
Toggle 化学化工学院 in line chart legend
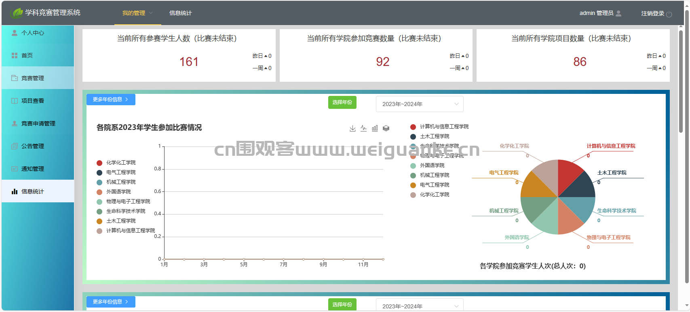[x=116, y=163]
